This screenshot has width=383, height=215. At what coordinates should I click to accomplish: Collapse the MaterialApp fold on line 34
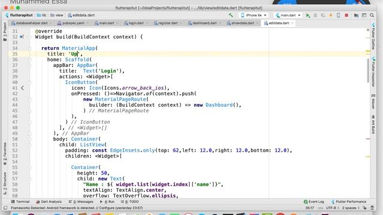pyautogui.click(x=30, y=48)
